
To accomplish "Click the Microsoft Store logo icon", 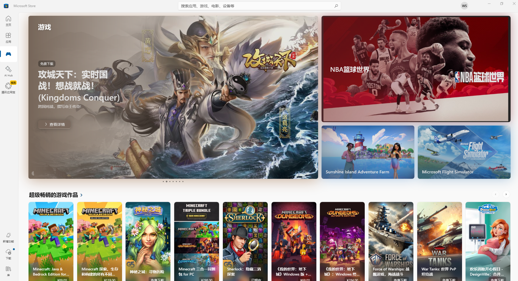I will point(6,6).
